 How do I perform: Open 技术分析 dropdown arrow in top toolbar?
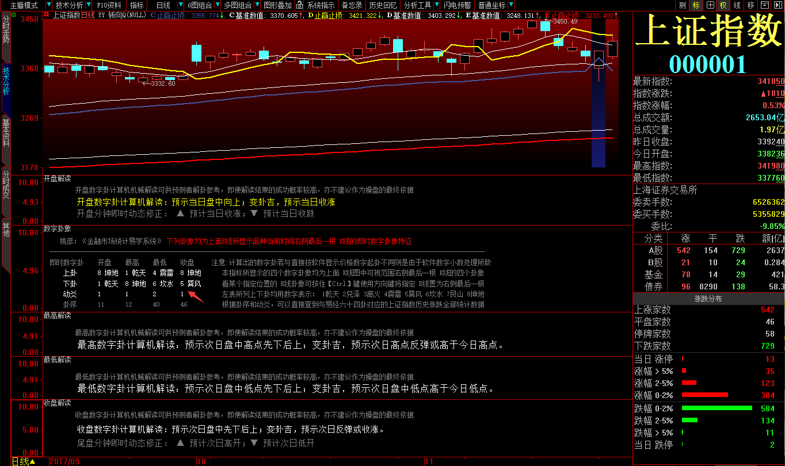88,5
